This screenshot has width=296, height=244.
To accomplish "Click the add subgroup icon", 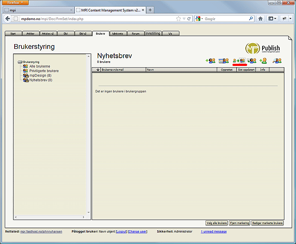I will [x=252, y=60].
